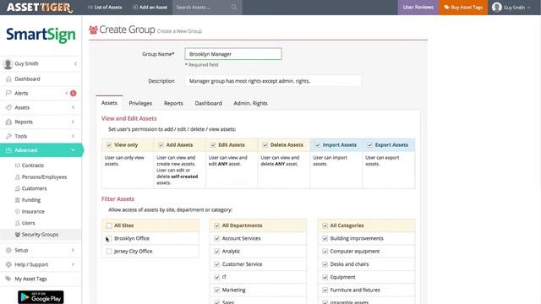This screenshot has width=541, height=304.
Task: Switch to the Admin. Rights tab
Action: (x=250, y=103)
